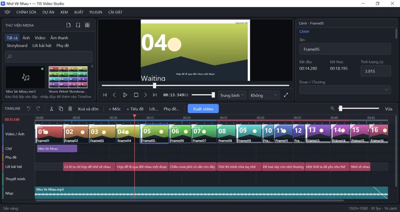Click the Xoá và dồn button
The image size is (400, 212).
88,109
